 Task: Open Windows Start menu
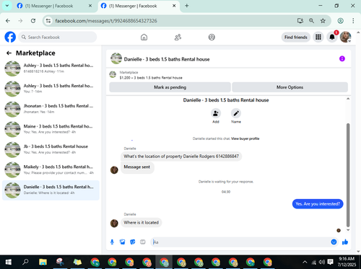pyautogui.click(x=9, y=262)
